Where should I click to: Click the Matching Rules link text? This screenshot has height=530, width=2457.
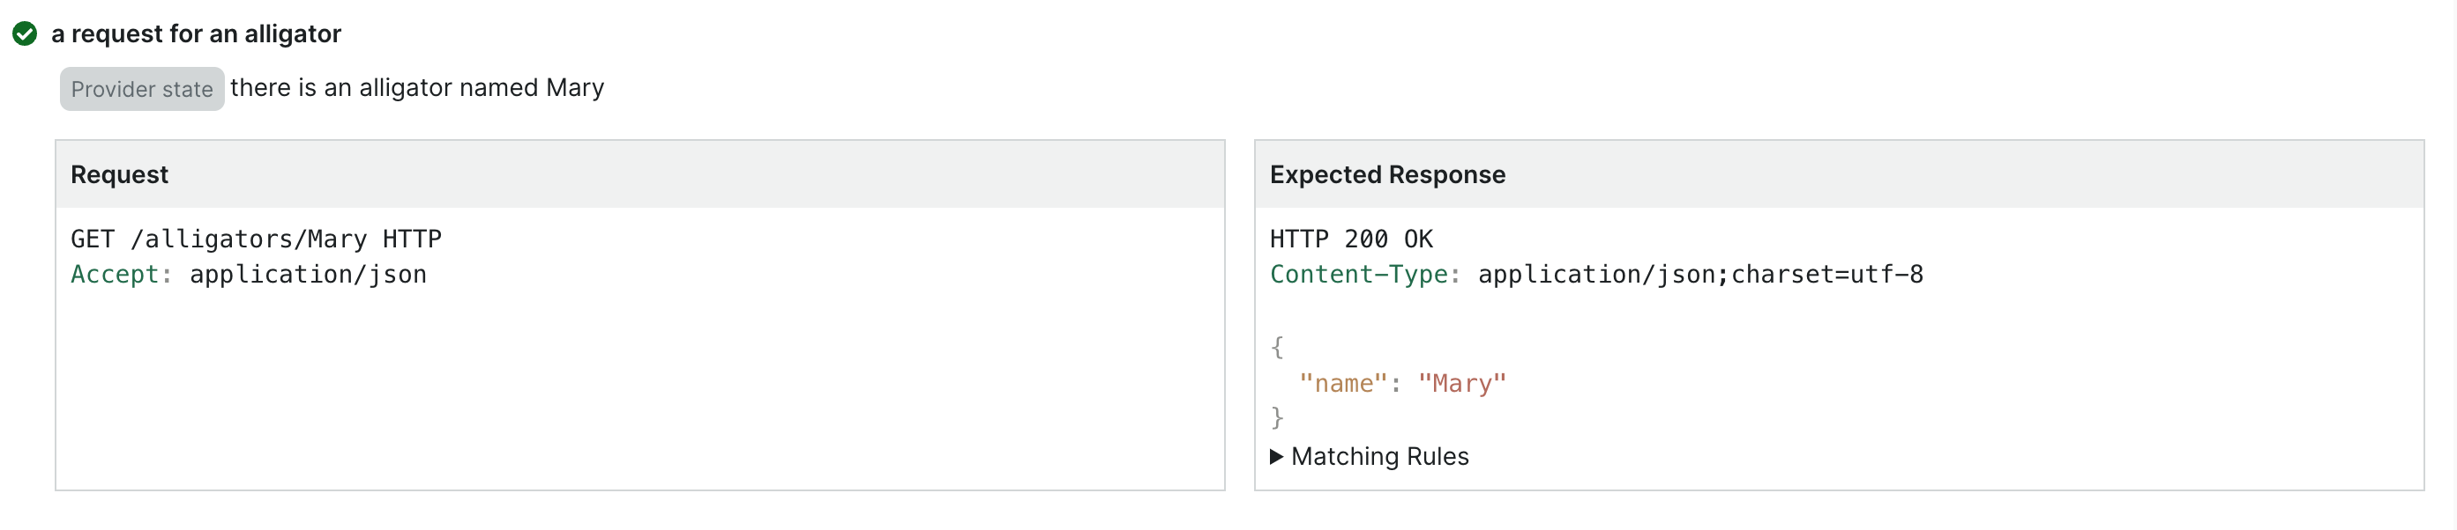point(1380,457)
